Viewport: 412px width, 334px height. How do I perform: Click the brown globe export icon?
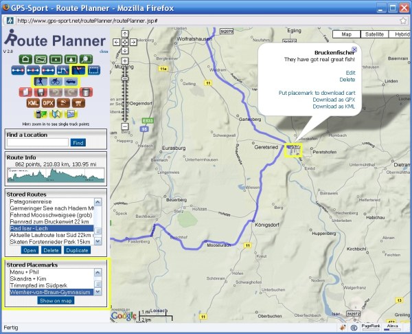point(63,103)
